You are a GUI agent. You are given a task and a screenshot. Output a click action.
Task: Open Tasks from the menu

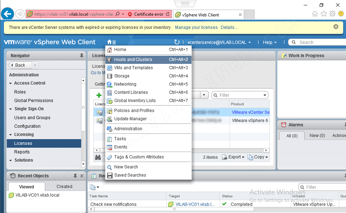(148, 139)
